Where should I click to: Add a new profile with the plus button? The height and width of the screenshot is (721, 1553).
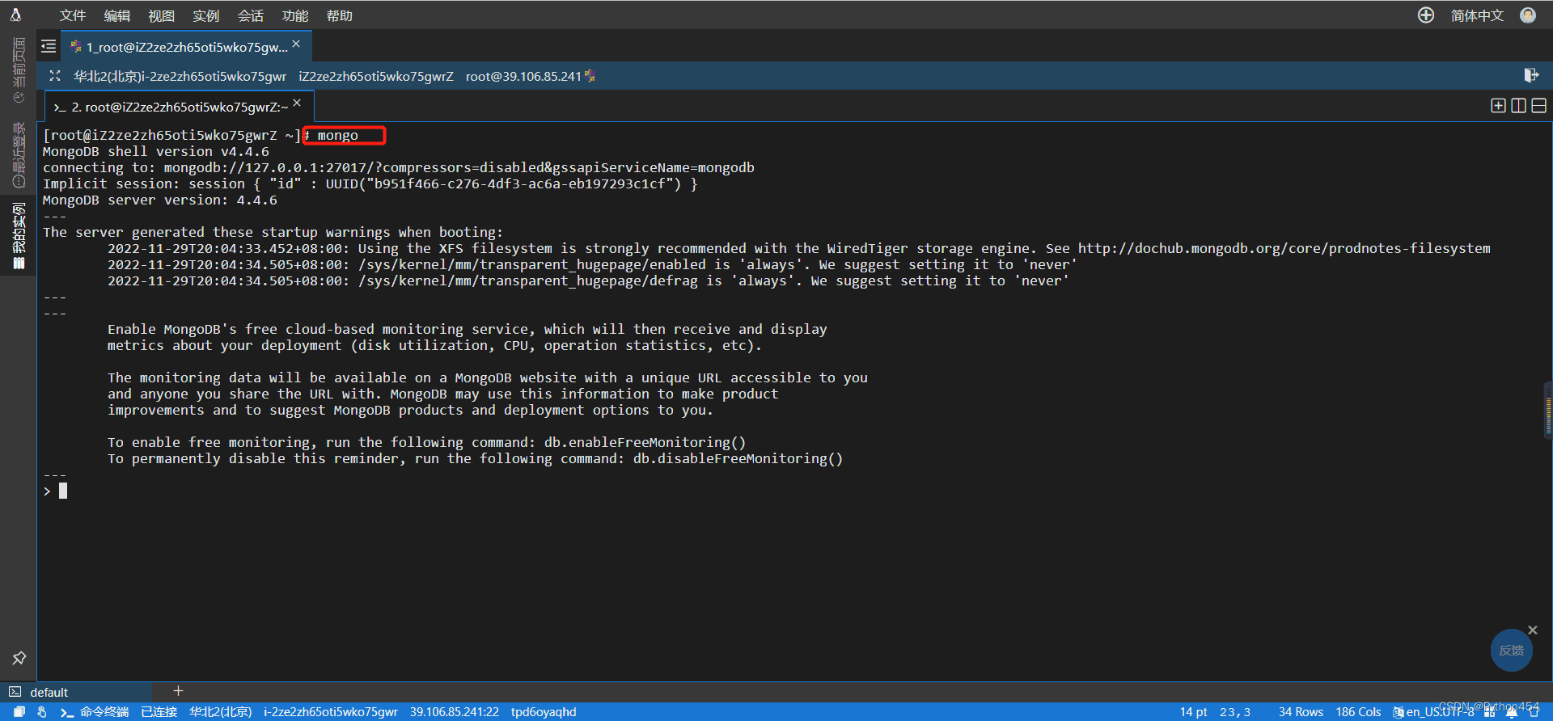coord(178,691)
